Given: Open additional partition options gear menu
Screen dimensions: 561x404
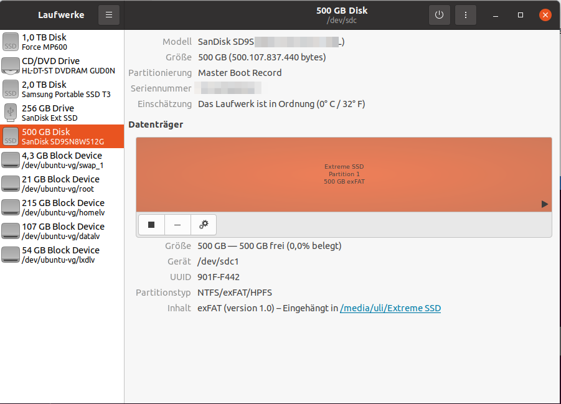Looking at the screenshot, I should click(204, 225).
